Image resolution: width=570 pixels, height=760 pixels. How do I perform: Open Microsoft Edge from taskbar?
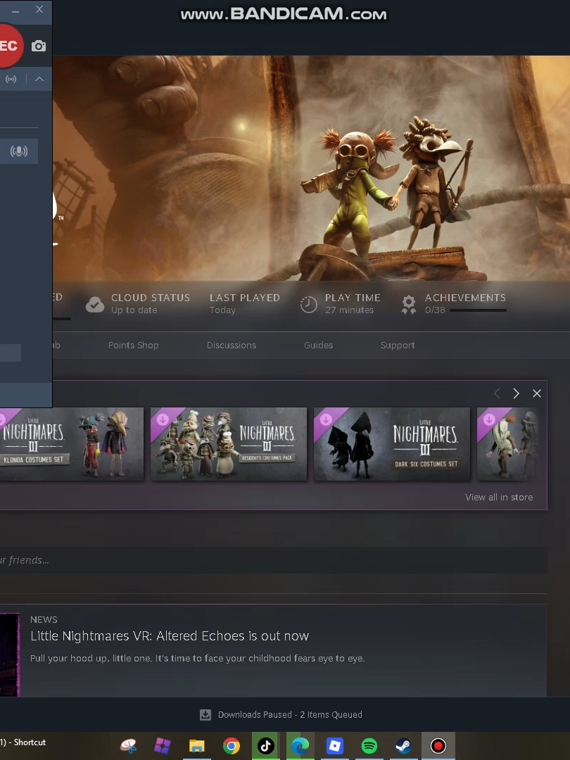(x=300, y=746)
